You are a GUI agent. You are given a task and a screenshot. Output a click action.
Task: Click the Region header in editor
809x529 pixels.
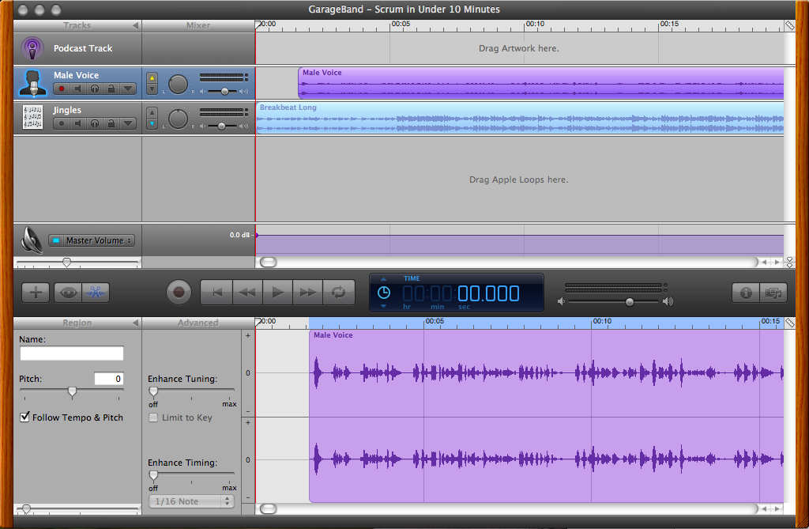coord(77,323)
